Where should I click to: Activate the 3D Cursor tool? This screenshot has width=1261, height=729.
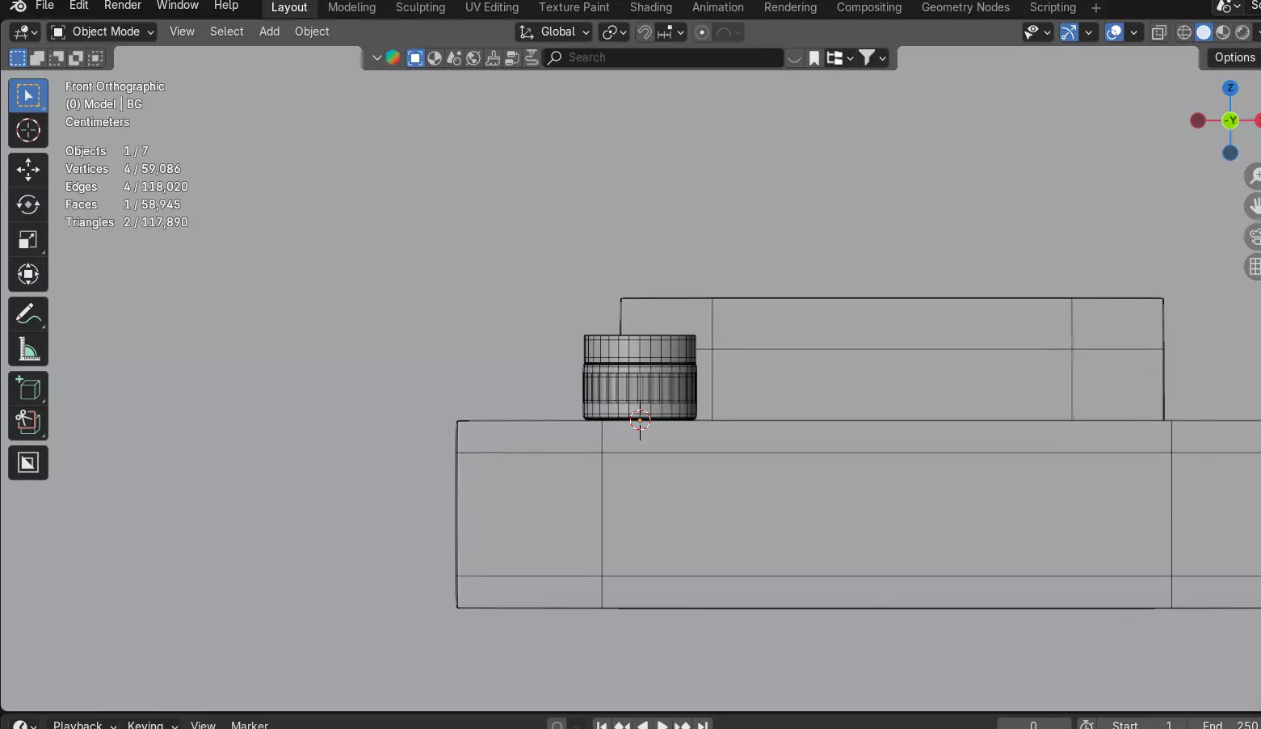coord(28,130)
